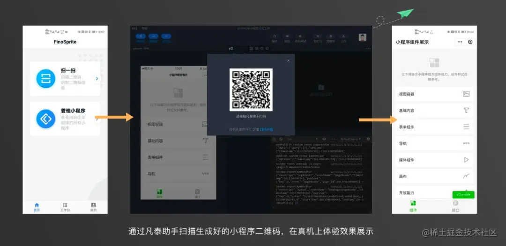Open 画布 row on the right phone

[x=434, y=176]
